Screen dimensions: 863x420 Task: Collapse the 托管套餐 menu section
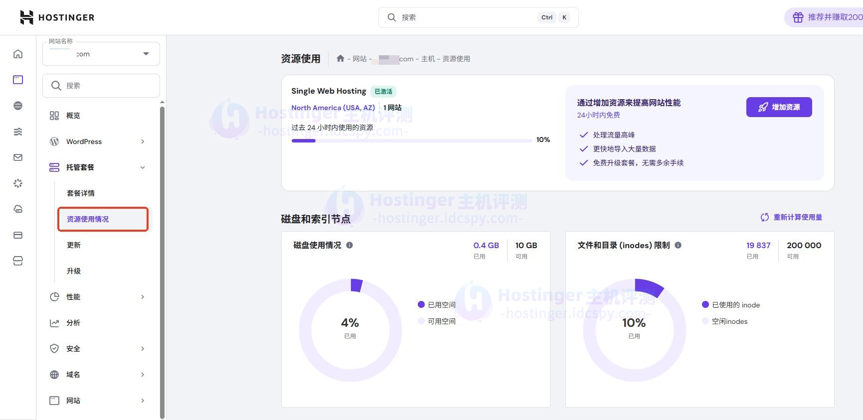click(x=142, y=167)
